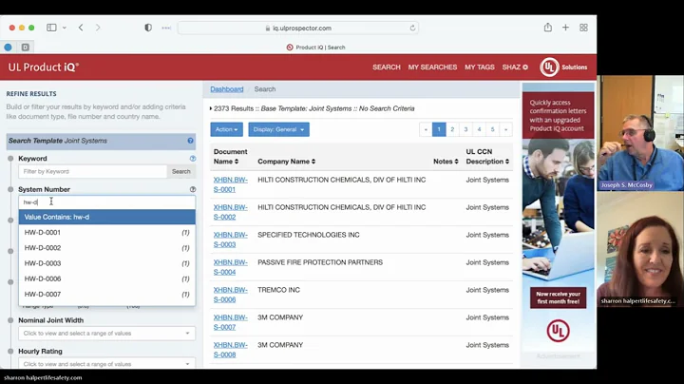Image resolution: width=684 pixels, height=384 pixels.
Task: Expand the 2373 Results summary triangle
Action: click(211, 108)
